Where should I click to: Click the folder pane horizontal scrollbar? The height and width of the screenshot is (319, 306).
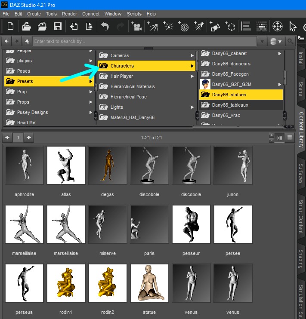click(238, 126)
